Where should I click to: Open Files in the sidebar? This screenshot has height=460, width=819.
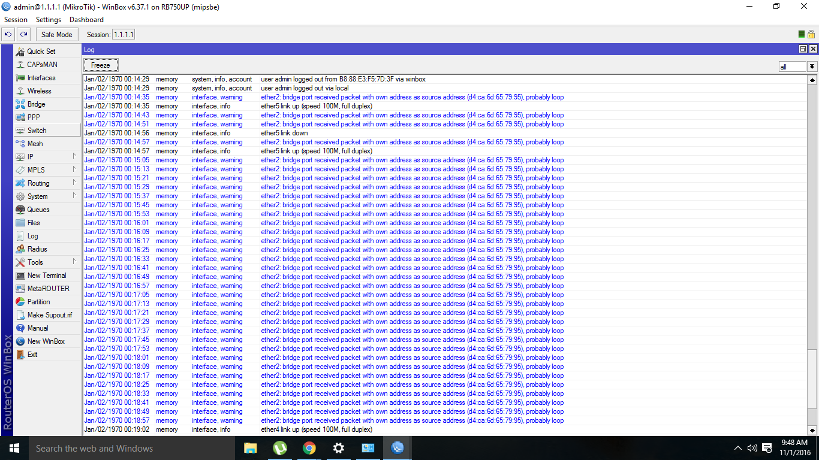47,223
